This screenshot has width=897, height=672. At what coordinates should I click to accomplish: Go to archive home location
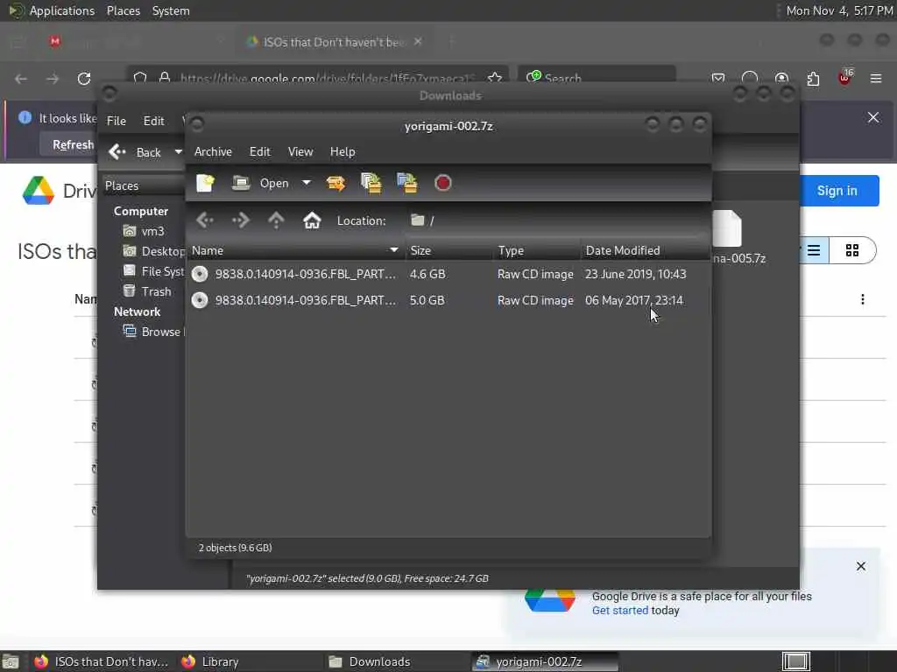tap(312, 220)
